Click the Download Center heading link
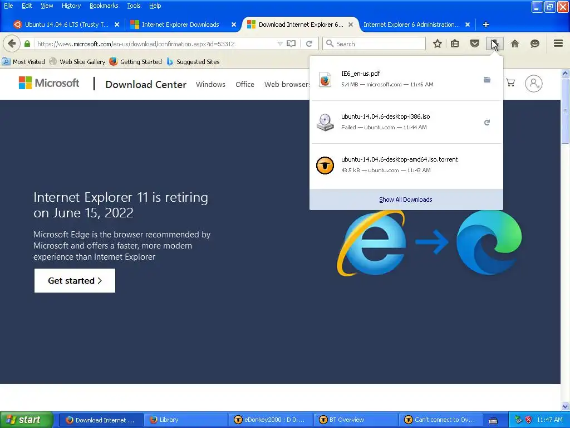Image resolution: width=570 pixels, height=428 pixels. 146,85
